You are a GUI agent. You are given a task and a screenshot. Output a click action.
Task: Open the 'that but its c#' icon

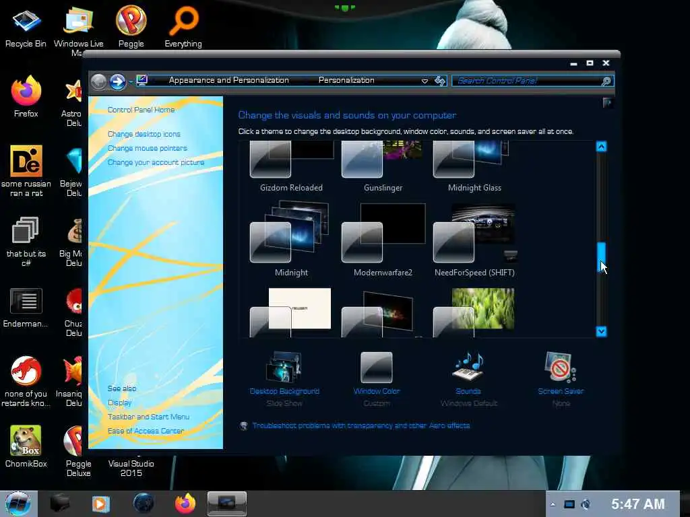point(26,241)
